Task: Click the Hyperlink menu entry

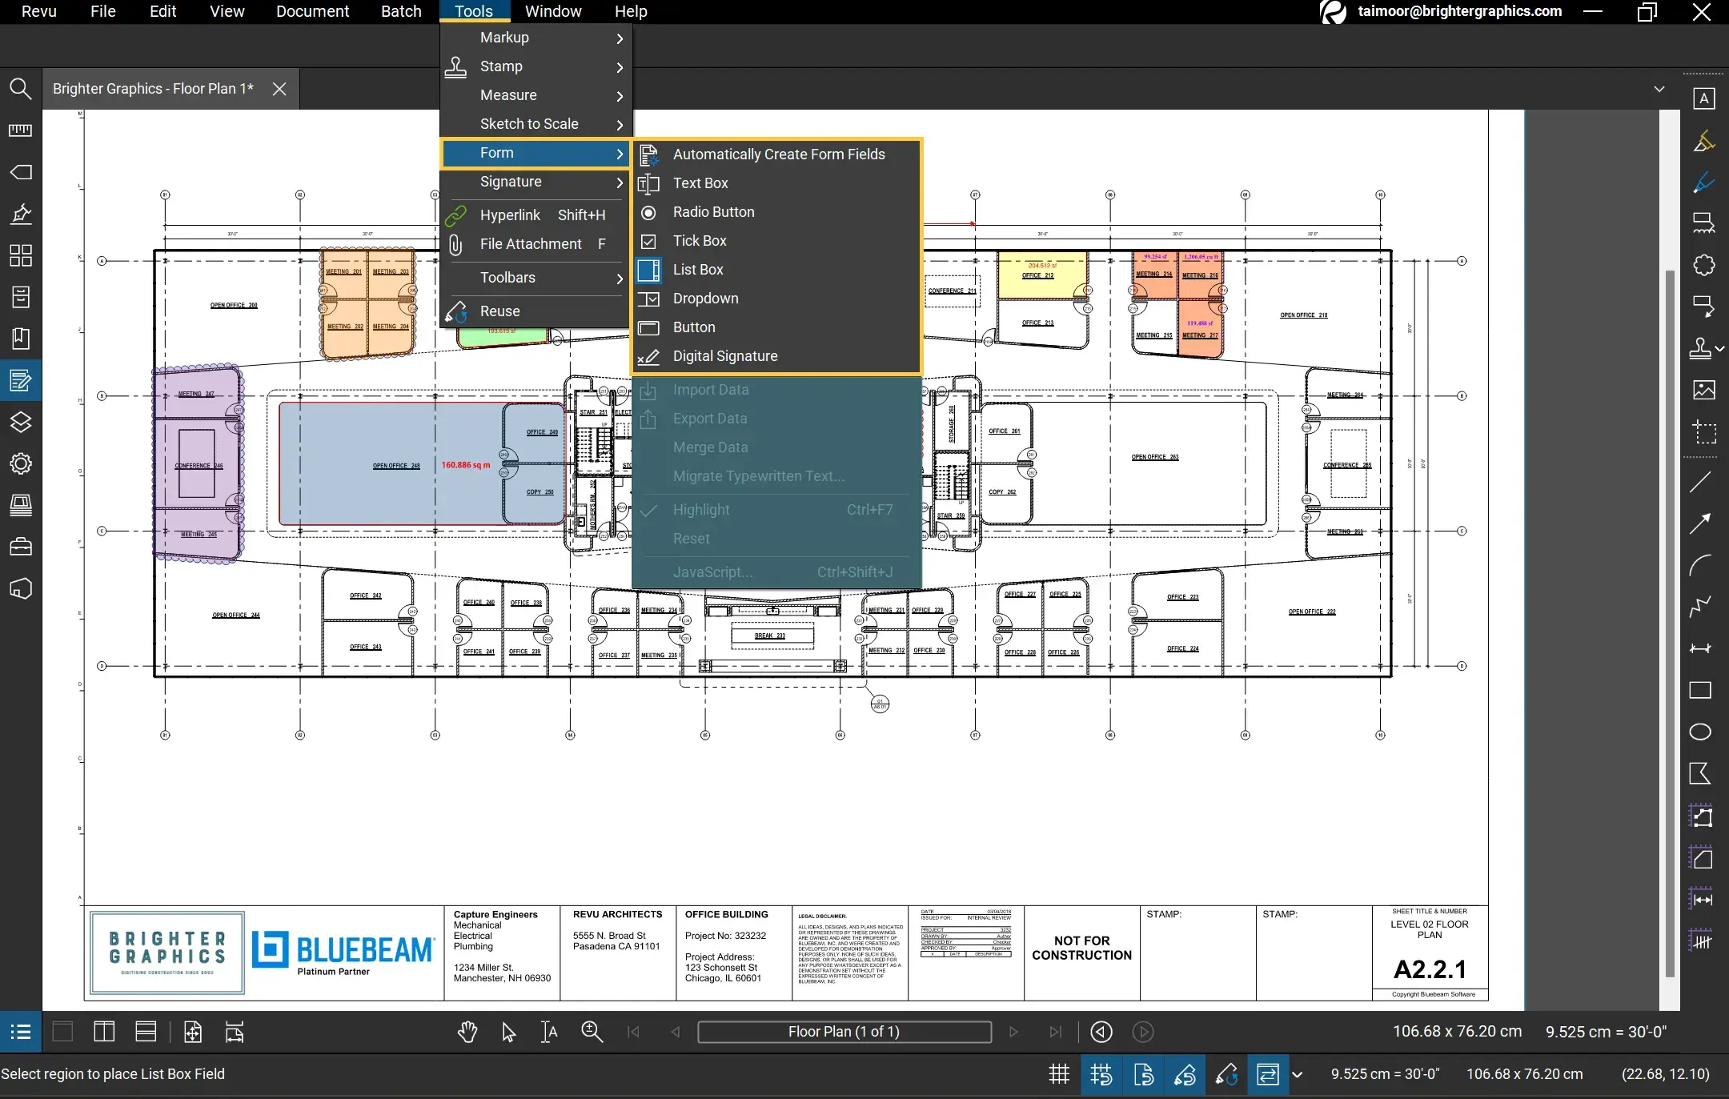Action: click(x=536, y=215)
